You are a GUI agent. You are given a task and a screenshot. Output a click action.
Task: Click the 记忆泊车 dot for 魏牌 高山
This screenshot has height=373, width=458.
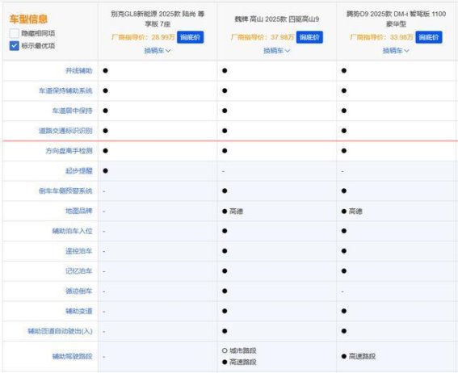coord(225,271)
